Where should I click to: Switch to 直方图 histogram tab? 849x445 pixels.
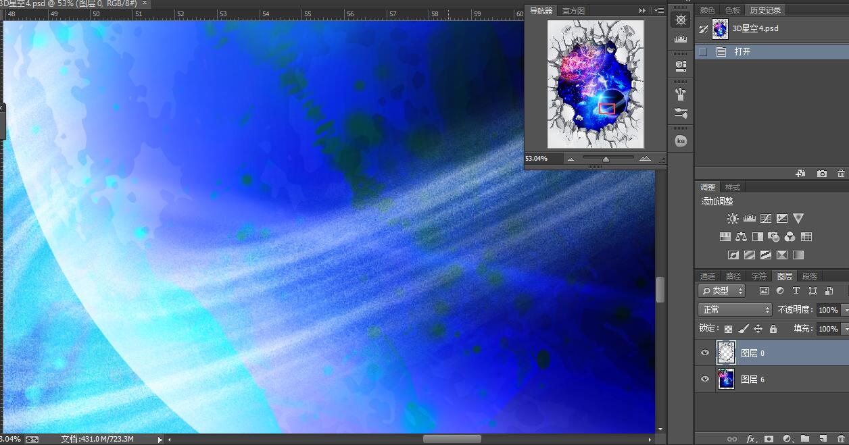(x=573, y=11)
